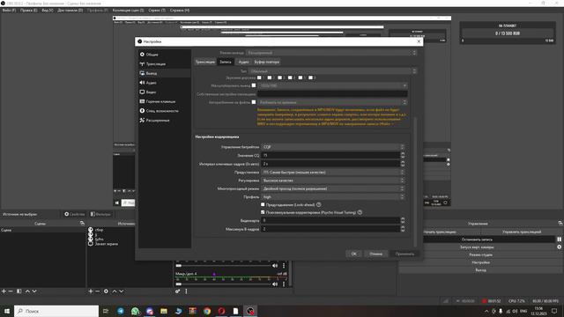Open Мик./доп. 4 channel options dots menu
Image resolution: width=564 pixels, height=317 pixels.
(284, 284)
